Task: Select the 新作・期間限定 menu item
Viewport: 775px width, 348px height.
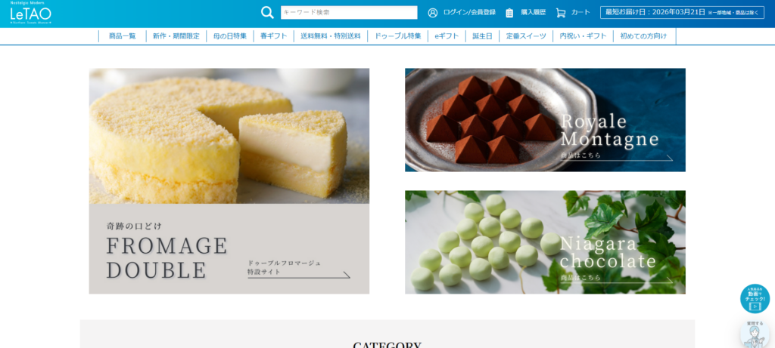Action: (x=176, y=36)
